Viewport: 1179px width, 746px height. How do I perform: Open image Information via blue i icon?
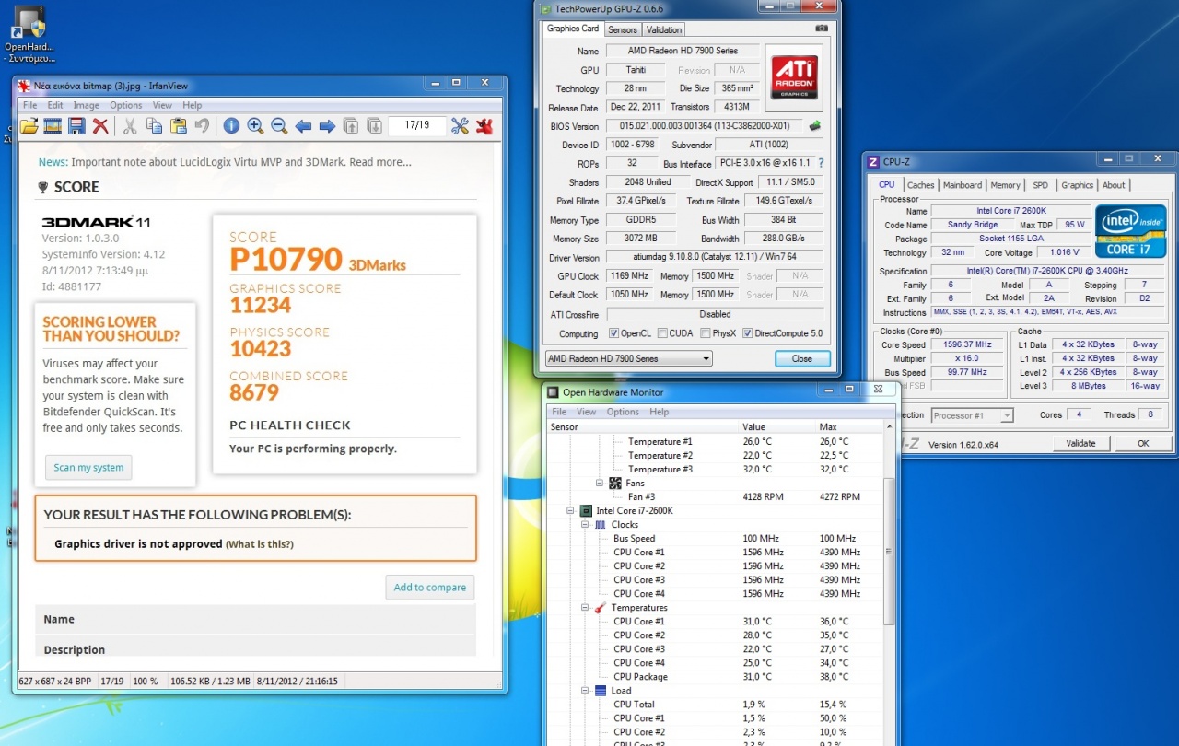point(231,126)
